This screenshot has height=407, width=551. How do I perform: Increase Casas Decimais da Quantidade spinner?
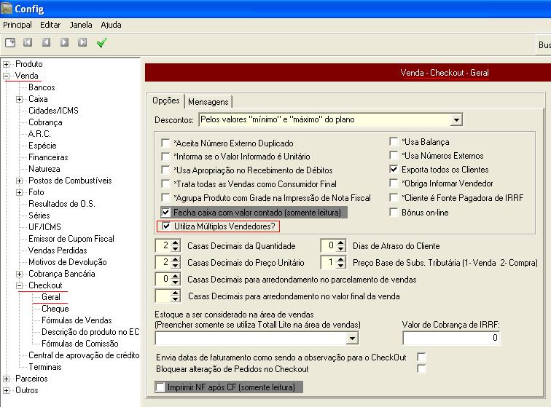[x=176, y=242]
